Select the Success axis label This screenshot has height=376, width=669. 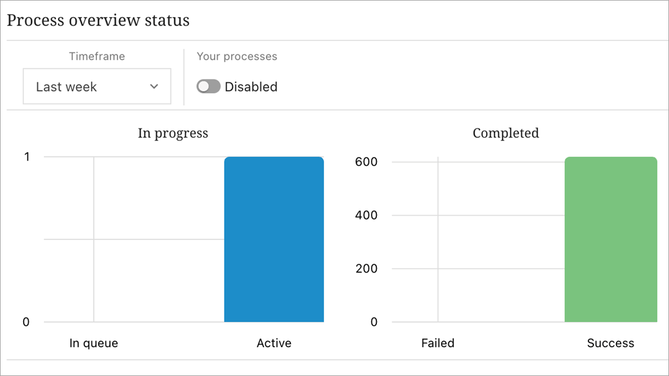coord(610,343)
